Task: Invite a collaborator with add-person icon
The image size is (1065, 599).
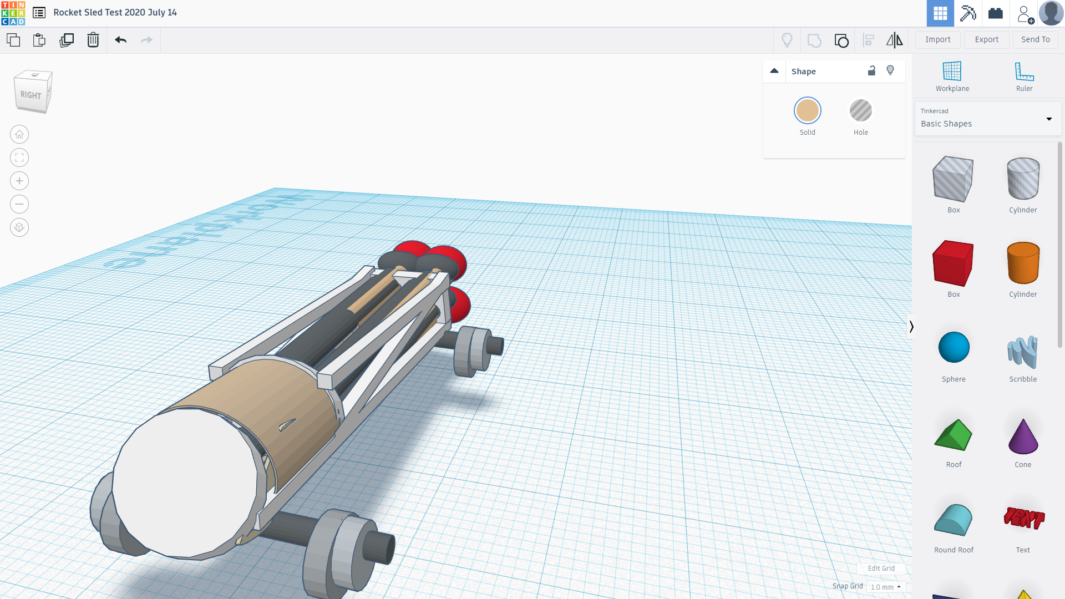Action: point(1025,14)
